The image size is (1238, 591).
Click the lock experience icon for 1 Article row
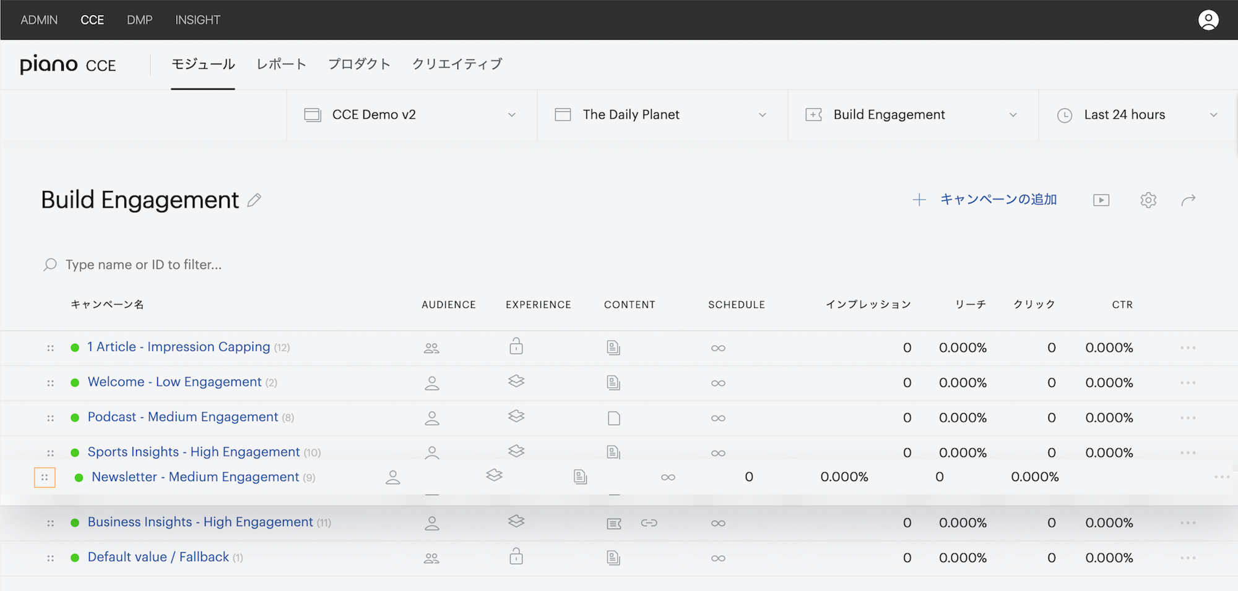516,346
